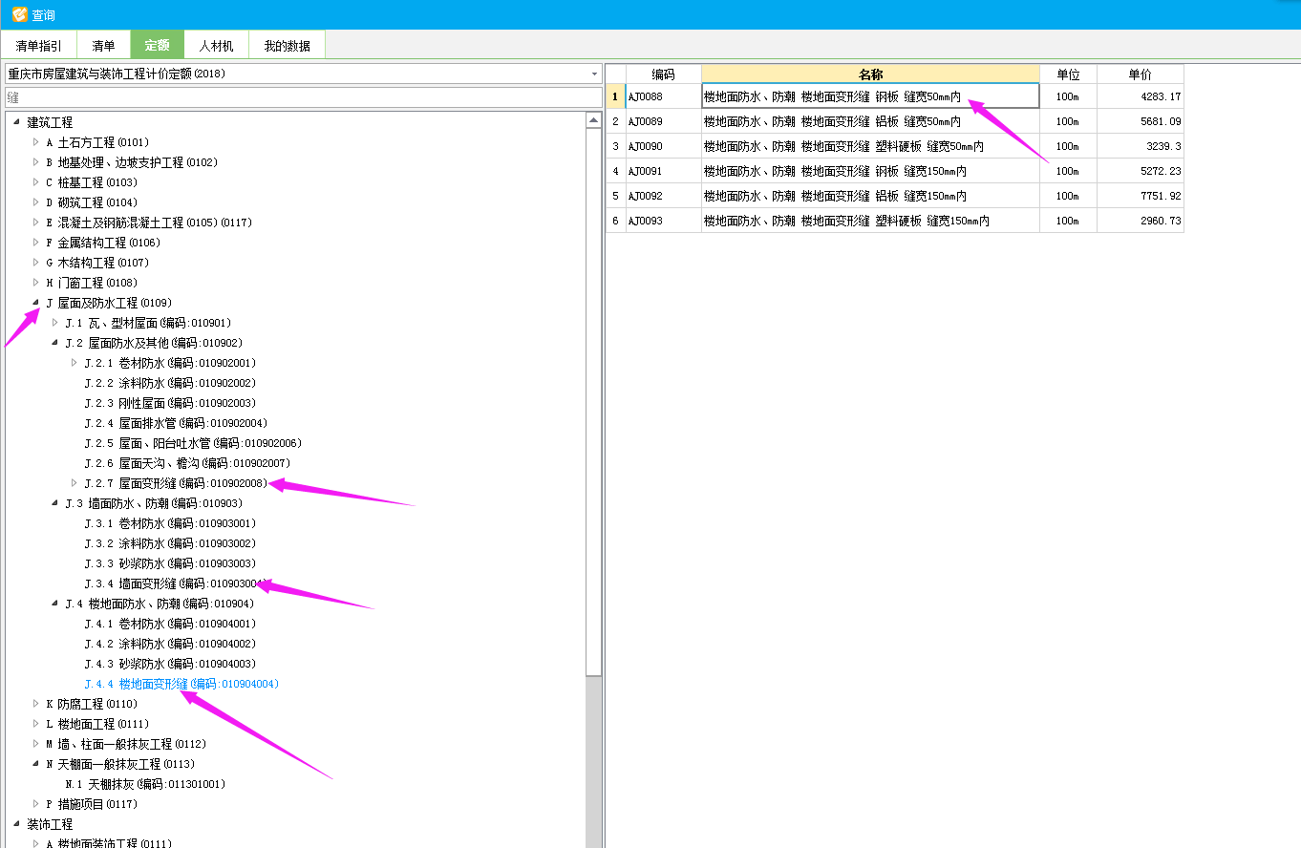This screenshot has height=848, width=1301.
Task: Click the code cell AJ0090
Action: [x=663, y=146]
